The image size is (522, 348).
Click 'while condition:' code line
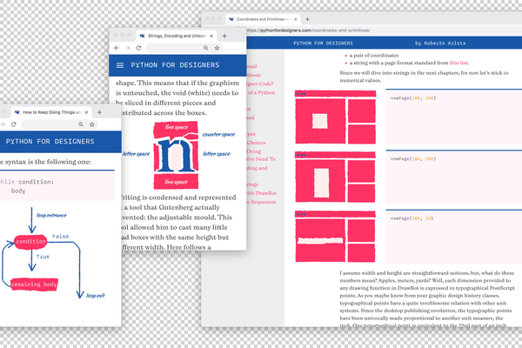click(x=27, y=182)
